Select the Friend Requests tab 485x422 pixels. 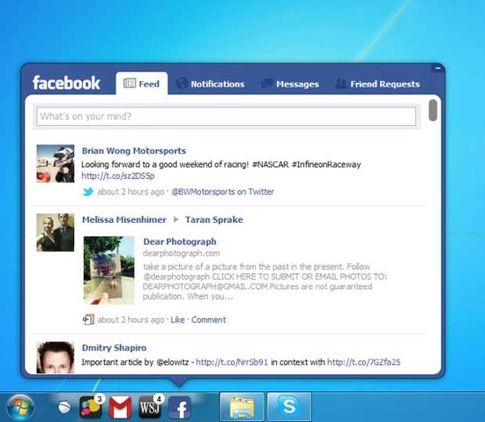click(x=377, y=84)
